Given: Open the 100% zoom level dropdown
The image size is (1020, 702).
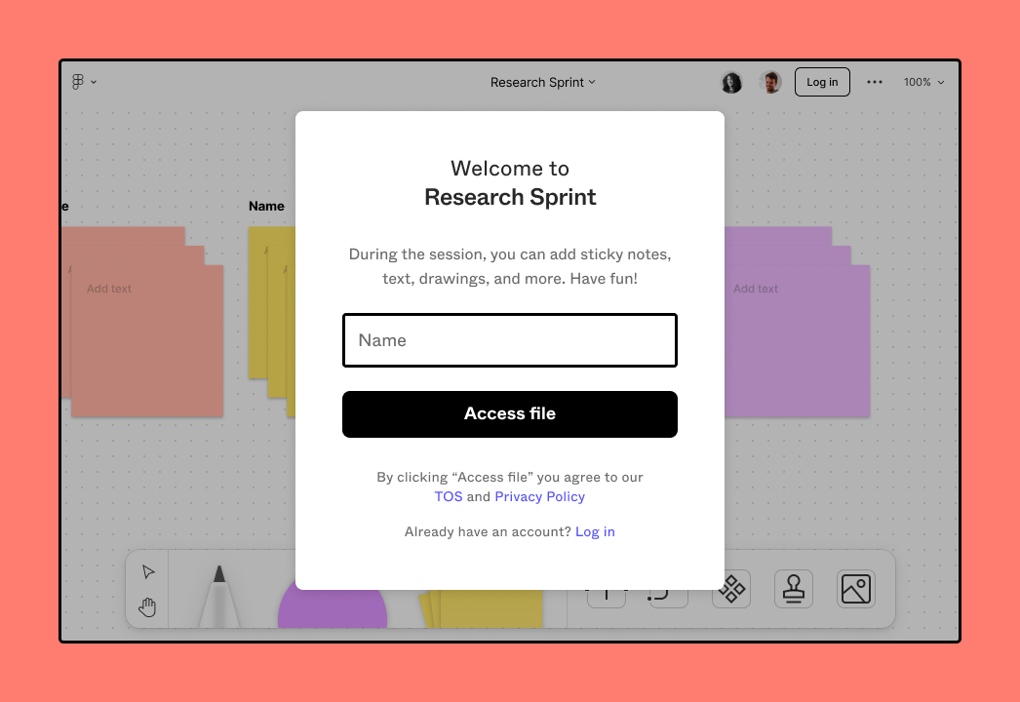Looking at the screenshot, I should [923, 82].
